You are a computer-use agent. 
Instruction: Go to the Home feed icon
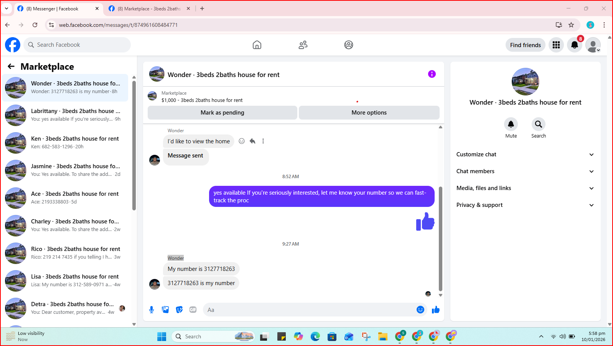click(x=257, y=45)
